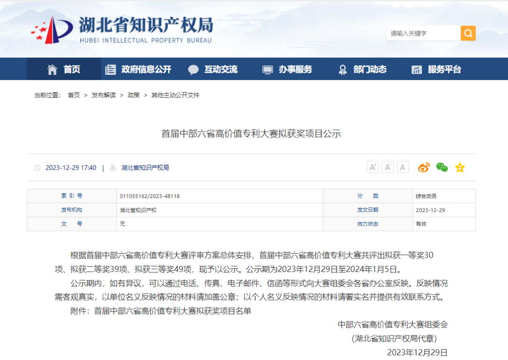Decrease font size with the A- button
Image resolution: width=508 pixels, height=360 pixels.
(388, 167)
